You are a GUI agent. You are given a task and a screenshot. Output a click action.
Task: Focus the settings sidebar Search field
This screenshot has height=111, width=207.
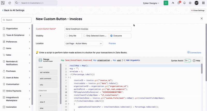tap(17, 20)
